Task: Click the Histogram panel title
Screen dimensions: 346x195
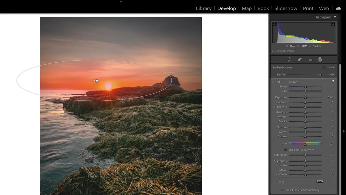Action: pos(323,17)
